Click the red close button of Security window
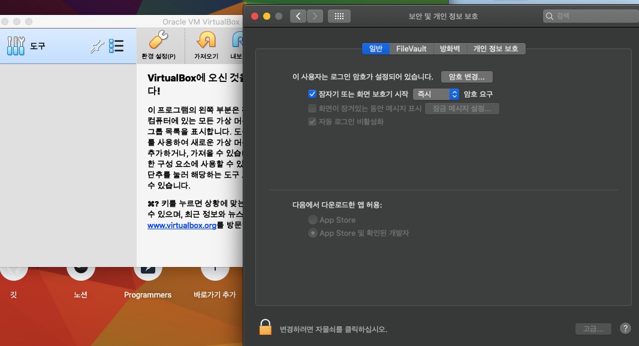 255,16
